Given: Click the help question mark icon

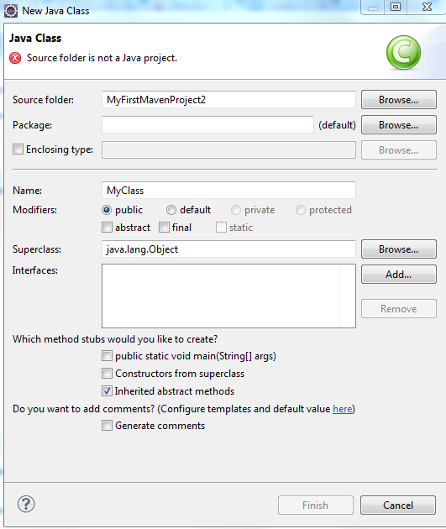Looking at the screenshot, I should [26, 504].
